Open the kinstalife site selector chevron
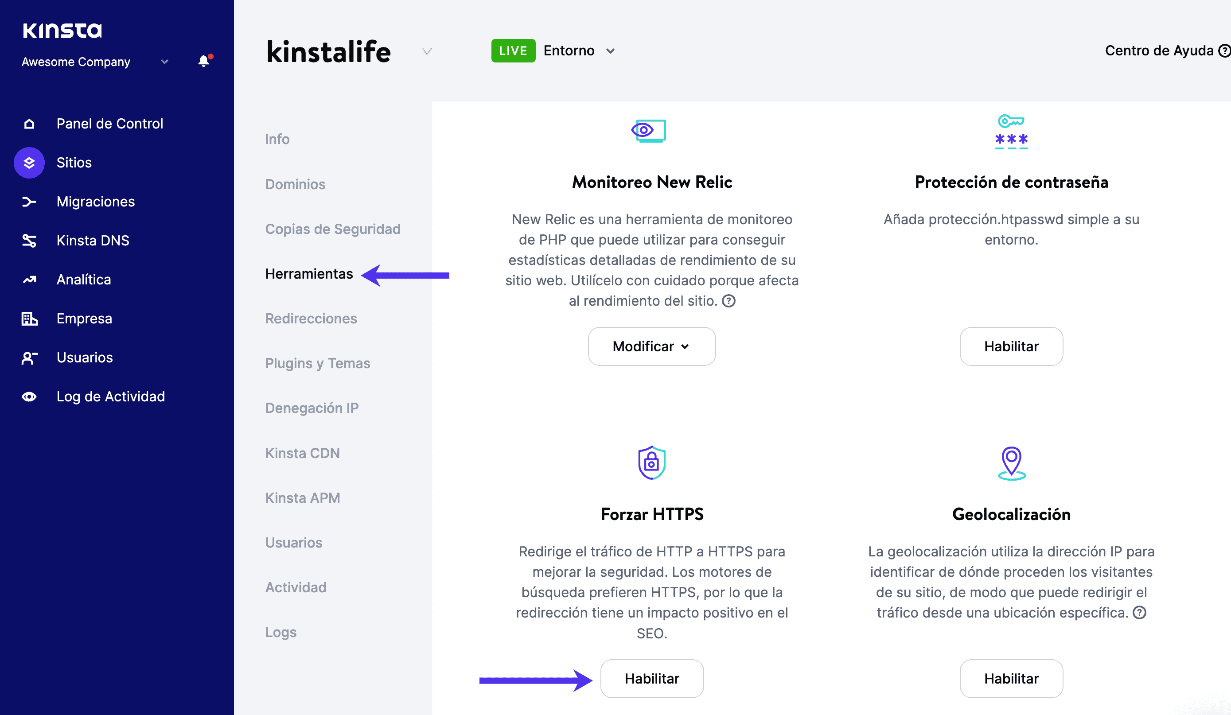This screenshot has height=715, width=1231. 426,51
